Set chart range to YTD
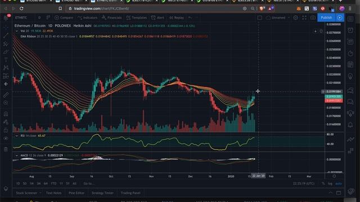Image resolution: width=360 pixels, height=202 pixels. coord(54,183)
